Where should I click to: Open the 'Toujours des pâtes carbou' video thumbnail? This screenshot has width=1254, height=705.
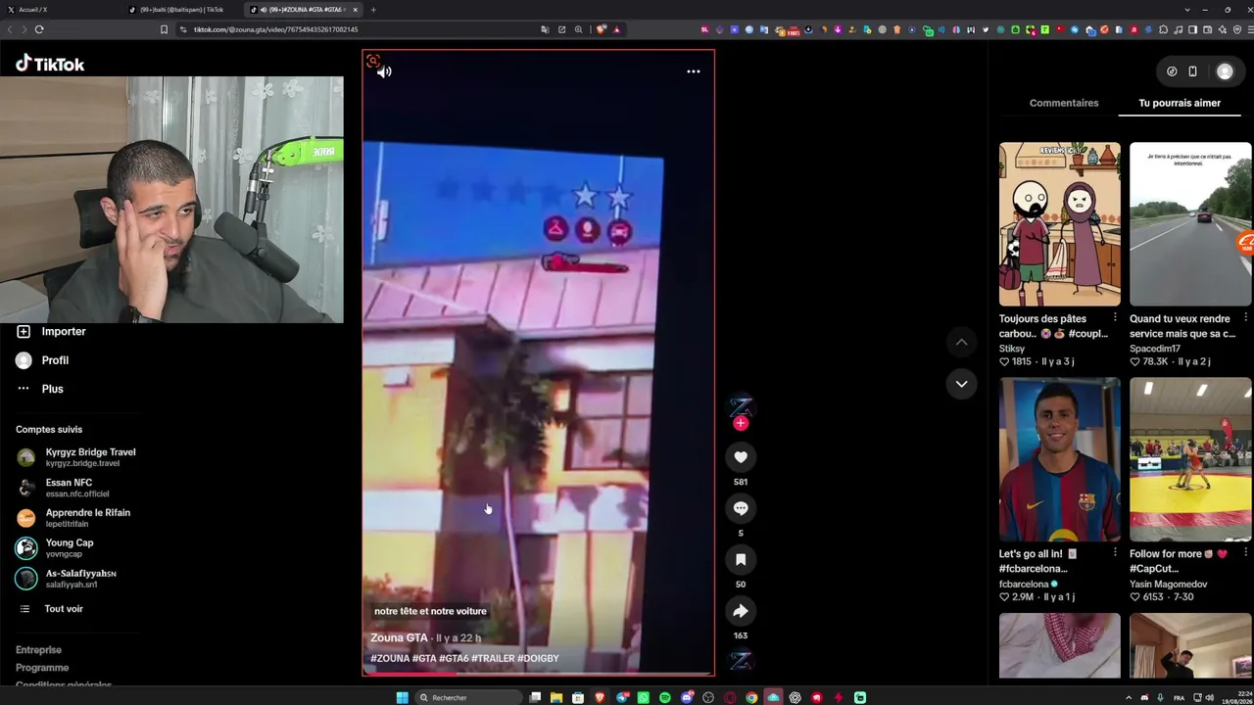click(1060, 224)
